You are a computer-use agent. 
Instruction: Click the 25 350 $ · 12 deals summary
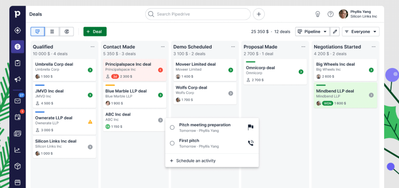click(270, 32)
